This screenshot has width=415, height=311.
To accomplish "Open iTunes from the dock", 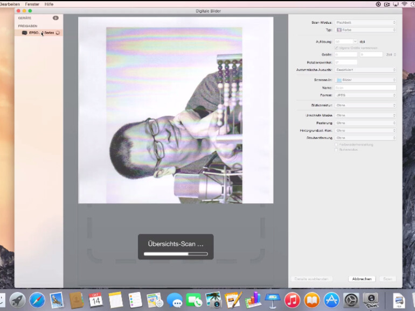I will coord(292,300).
